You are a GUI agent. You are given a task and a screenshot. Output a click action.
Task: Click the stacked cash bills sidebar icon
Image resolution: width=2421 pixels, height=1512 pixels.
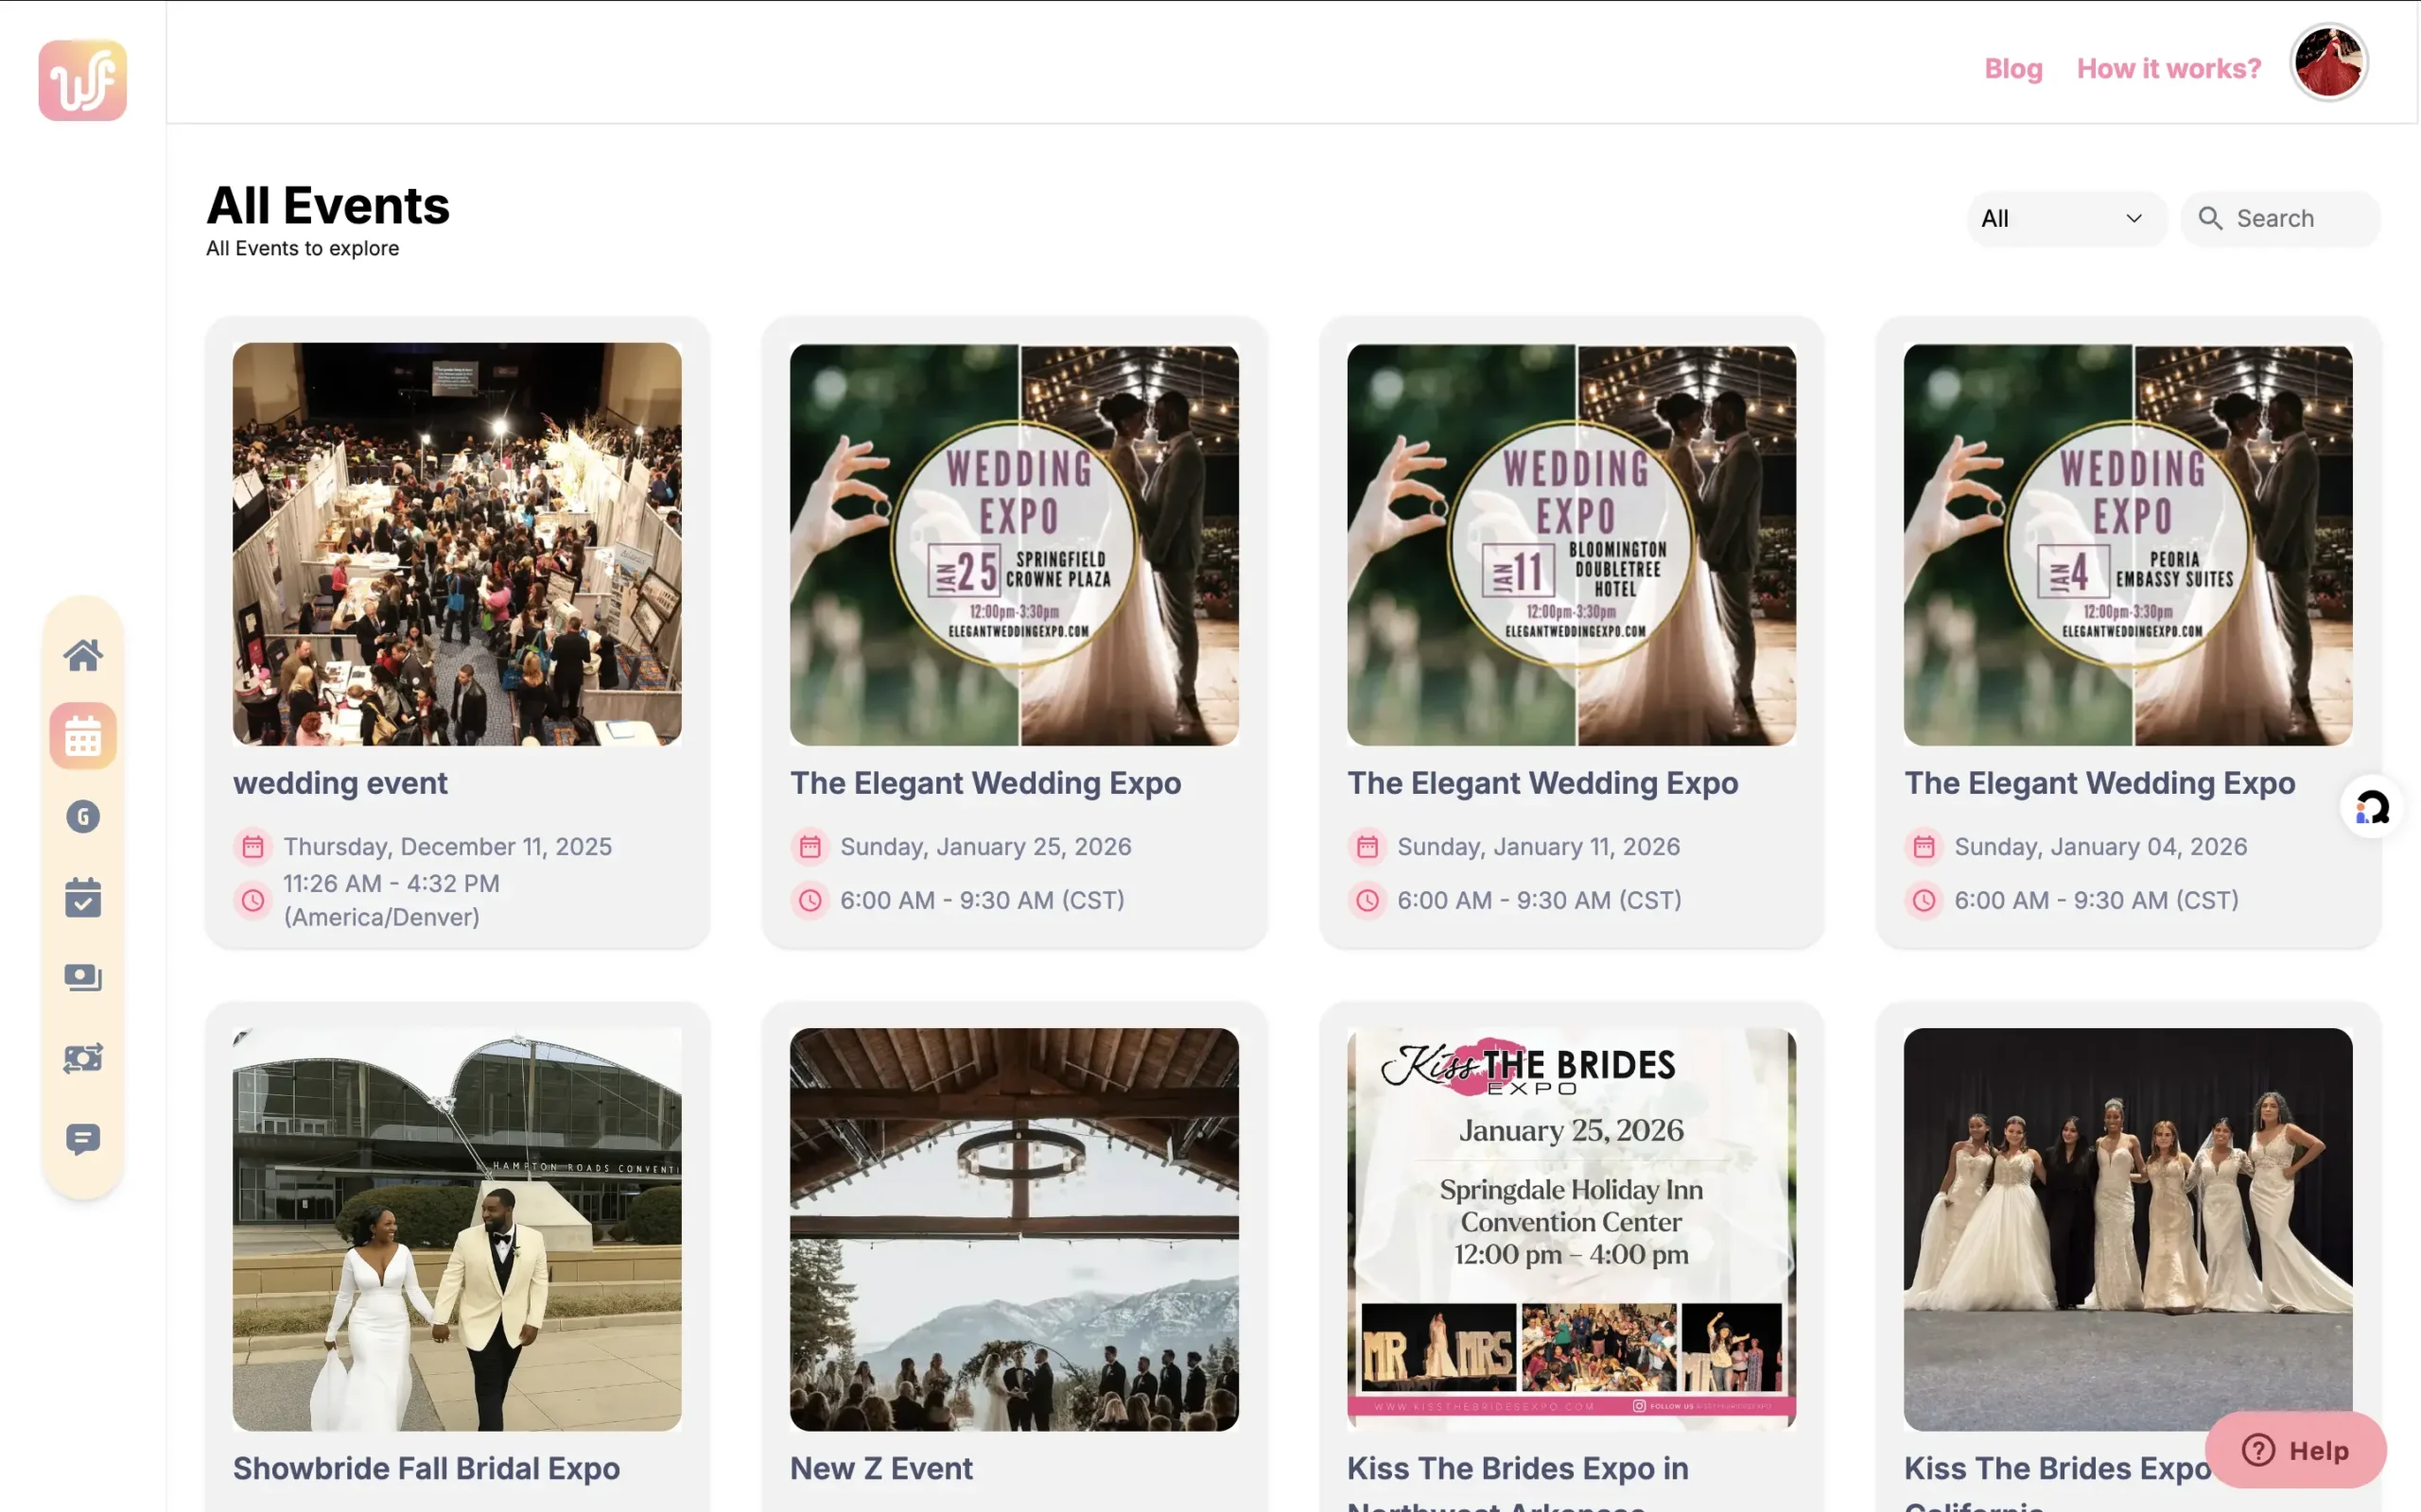point(83,977)
